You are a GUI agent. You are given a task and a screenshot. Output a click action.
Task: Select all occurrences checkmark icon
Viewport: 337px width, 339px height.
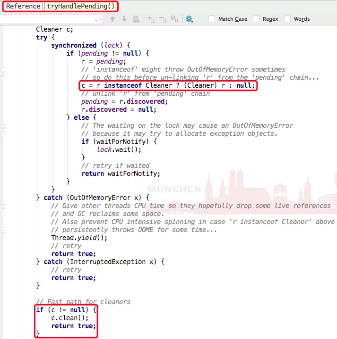pos(174,19)
